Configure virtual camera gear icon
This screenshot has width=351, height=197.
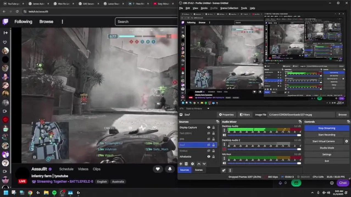click(347, 141)
